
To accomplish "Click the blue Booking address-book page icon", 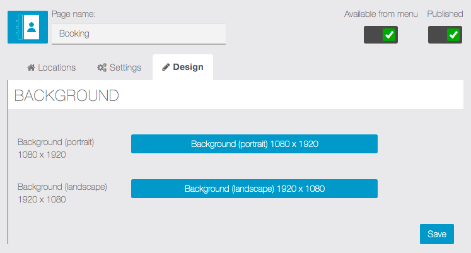I will (27, 26).
